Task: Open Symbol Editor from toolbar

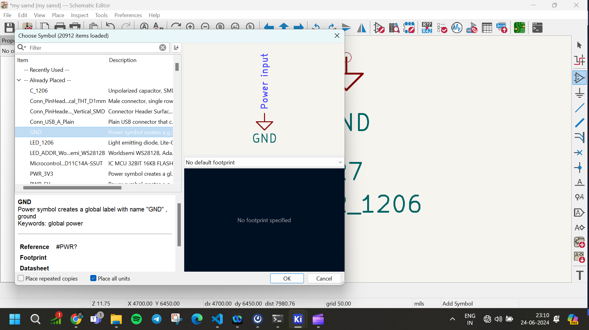Action: (x=379, y=28)
